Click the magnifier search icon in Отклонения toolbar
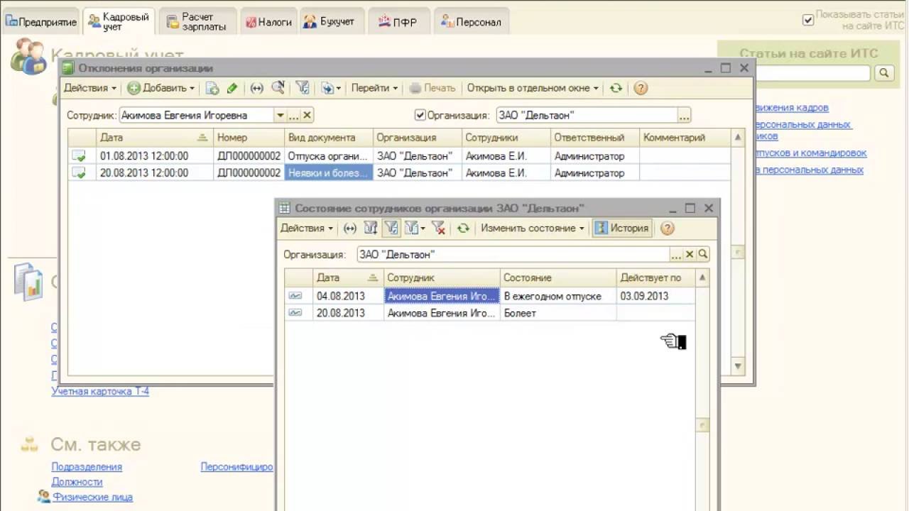 point(278,88)
